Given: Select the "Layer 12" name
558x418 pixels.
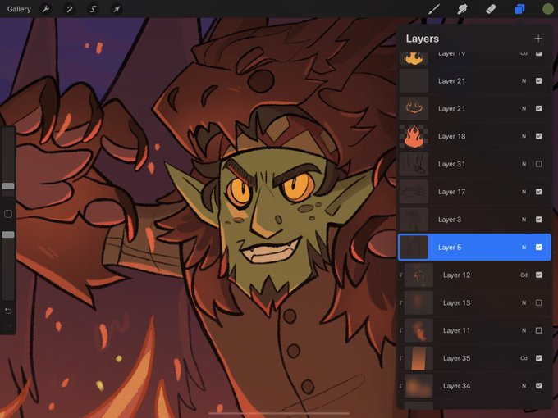Looking at the screenshot, I should coord(456,275).
